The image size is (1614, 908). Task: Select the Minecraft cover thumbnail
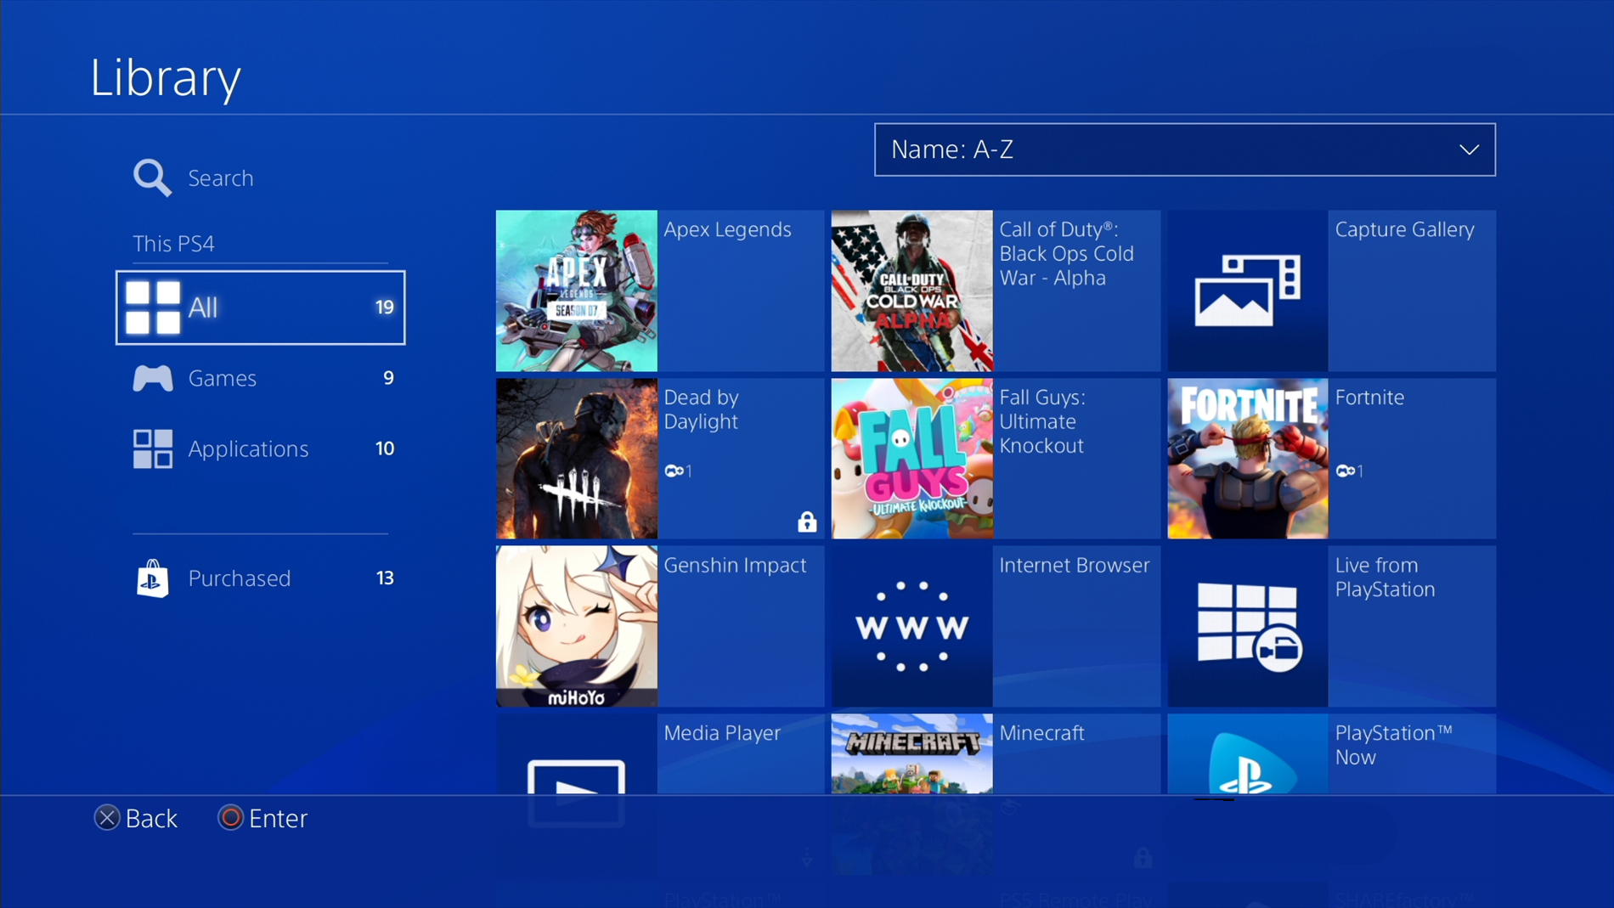click(x=911, y=754)
